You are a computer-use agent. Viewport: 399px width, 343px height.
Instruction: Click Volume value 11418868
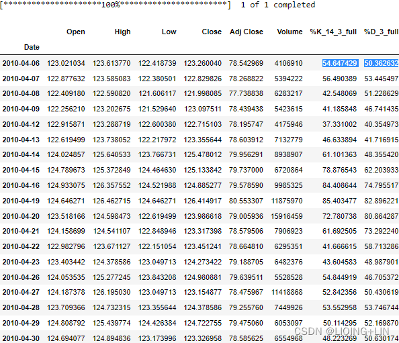click(x=287, y=292)
